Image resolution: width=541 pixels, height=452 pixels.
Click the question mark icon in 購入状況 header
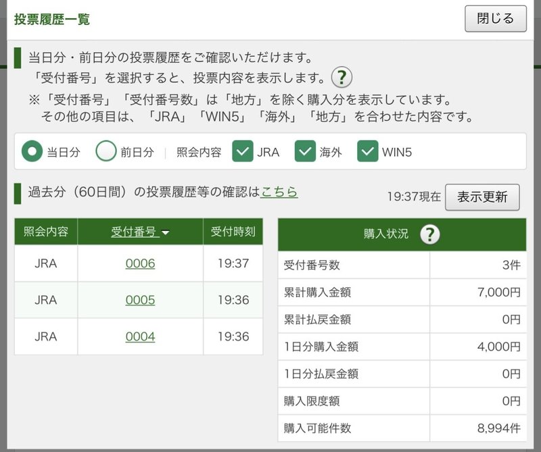pos(431,235)
